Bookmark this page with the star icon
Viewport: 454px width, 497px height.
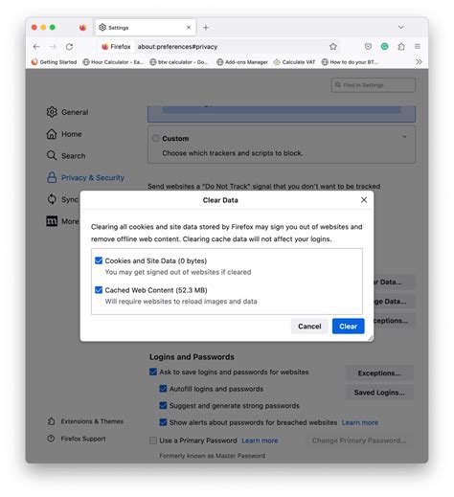point(333,47)
